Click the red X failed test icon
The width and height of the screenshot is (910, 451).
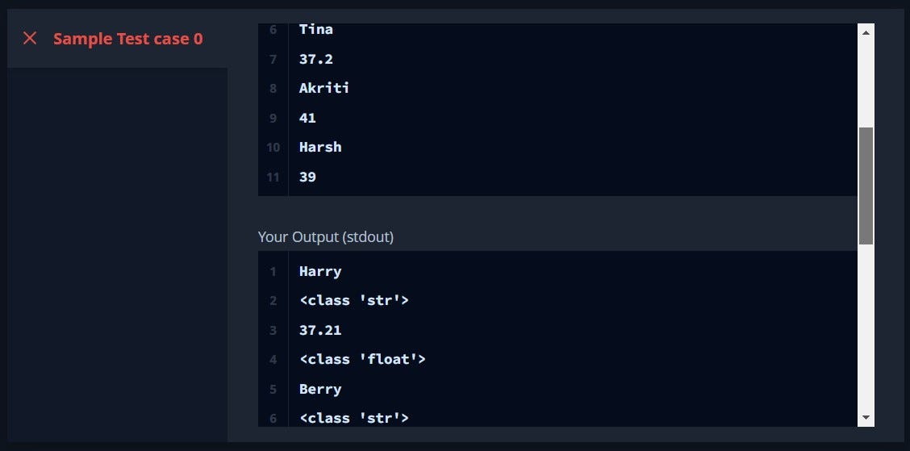[30, 38]
